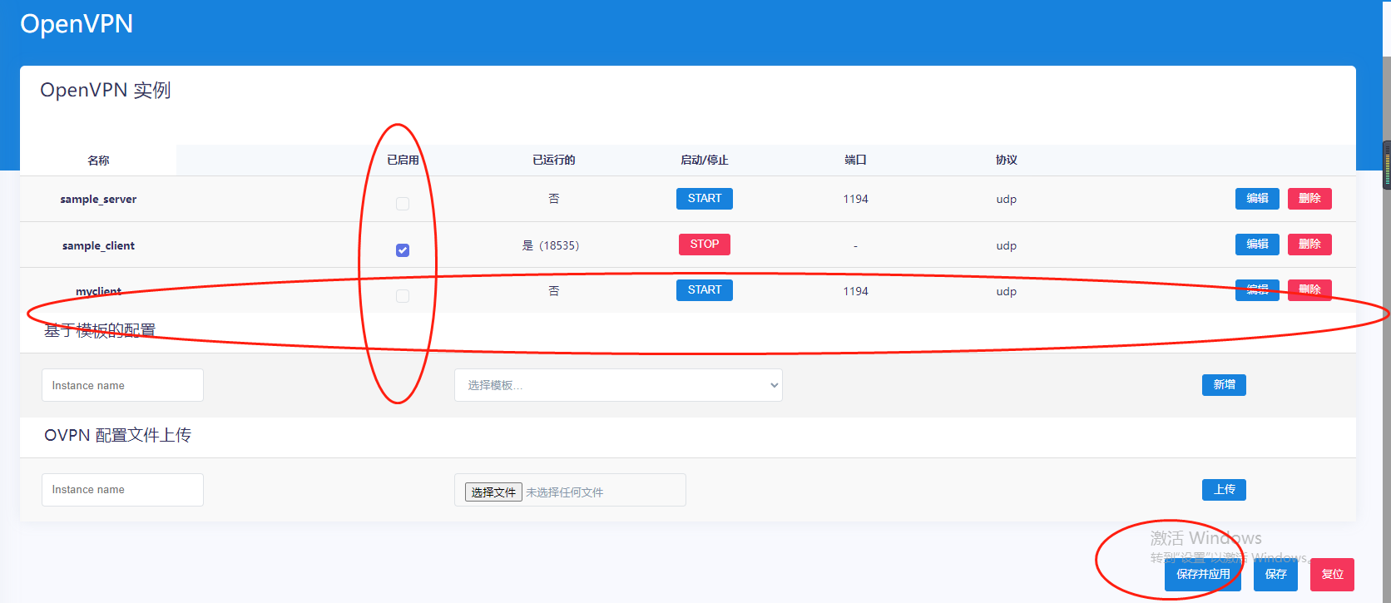Delete the myclient instance
Image resolution: width=1391 pixels, height=603 pixels.
(x=1309, y=290)
